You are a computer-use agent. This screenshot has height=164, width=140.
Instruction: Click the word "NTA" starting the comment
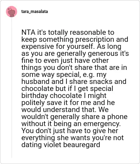tap(28, 32)
